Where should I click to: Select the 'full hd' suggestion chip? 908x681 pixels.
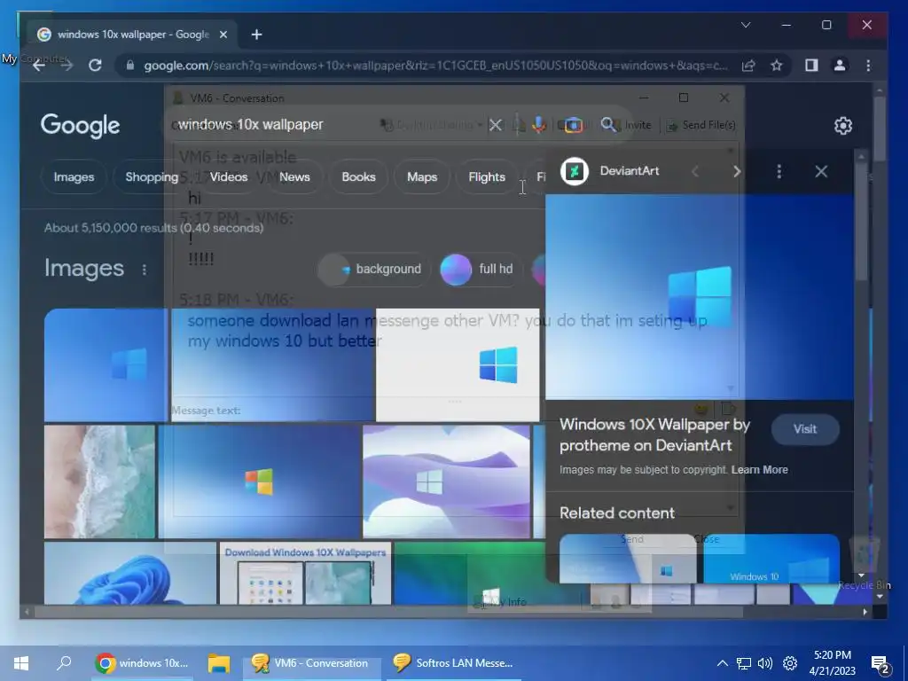[x=481, y=270]
